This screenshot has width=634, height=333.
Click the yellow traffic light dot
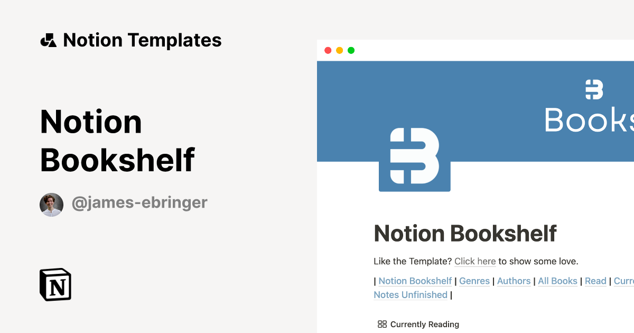coord(339,50)
